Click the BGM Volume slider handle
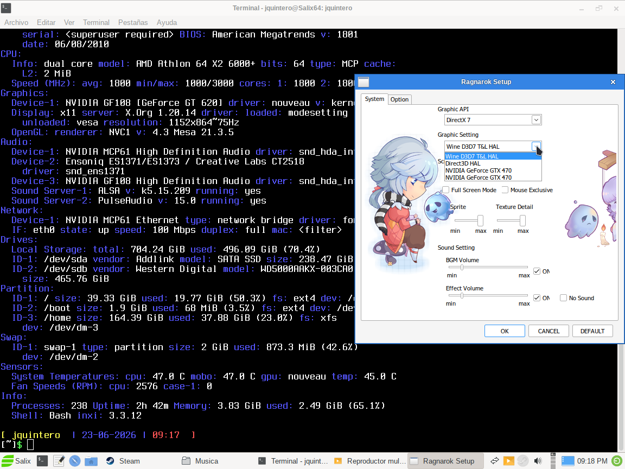625x469 pixels. point(462,267)
